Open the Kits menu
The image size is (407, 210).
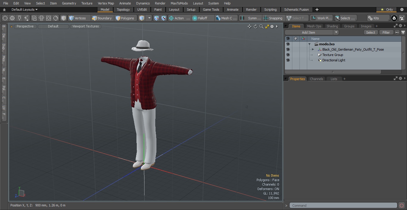click(x=378, y=18)
